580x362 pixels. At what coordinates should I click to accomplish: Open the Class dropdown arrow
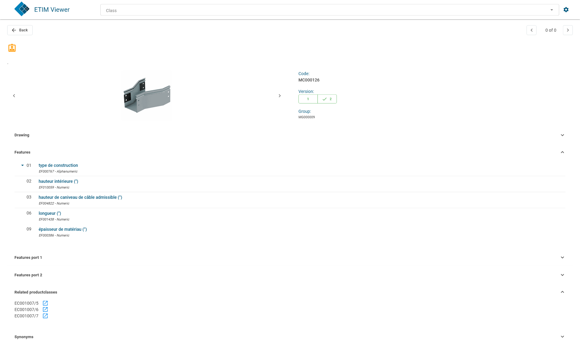point(552,10)
